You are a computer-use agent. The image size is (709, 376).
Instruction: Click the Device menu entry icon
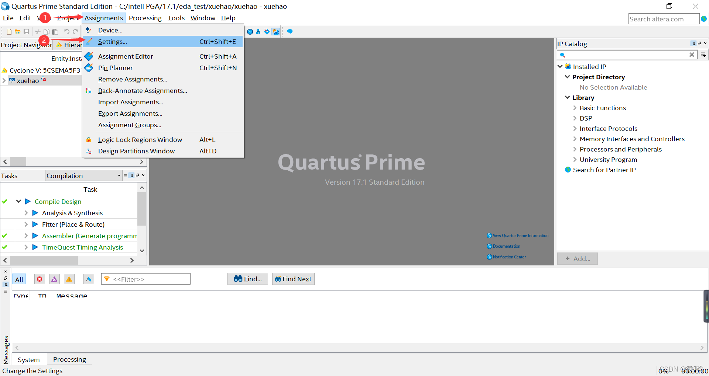(x=89, y=30)
